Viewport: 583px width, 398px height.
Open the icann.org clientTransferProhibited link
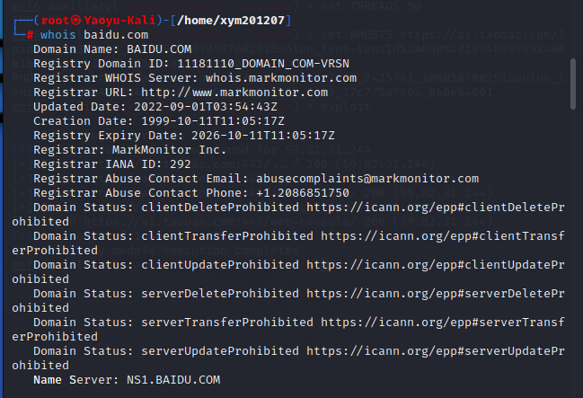442,236
